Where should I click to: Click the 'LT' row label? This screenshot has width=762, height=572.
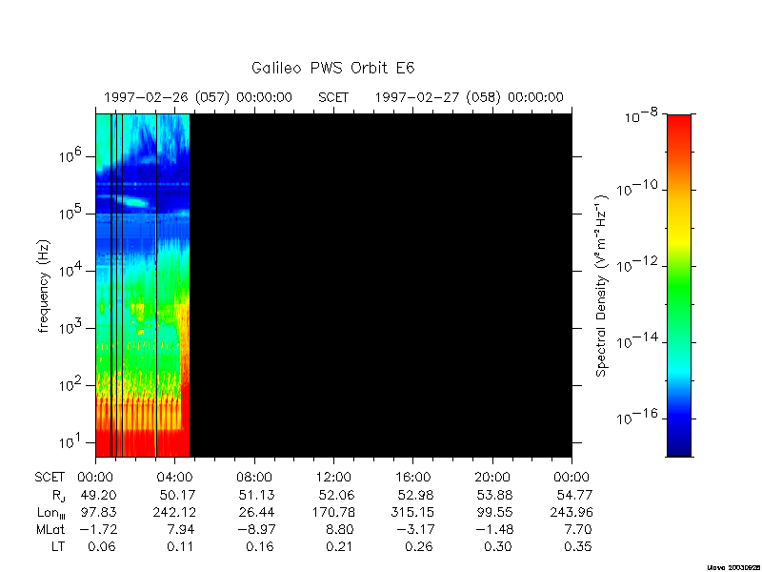[57, 546]
